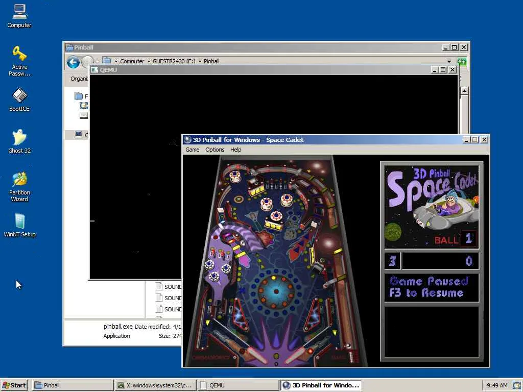This screenshot has width=523, height=392.
Task: Open the BootICE desktop icon
Action: point(19,100)
